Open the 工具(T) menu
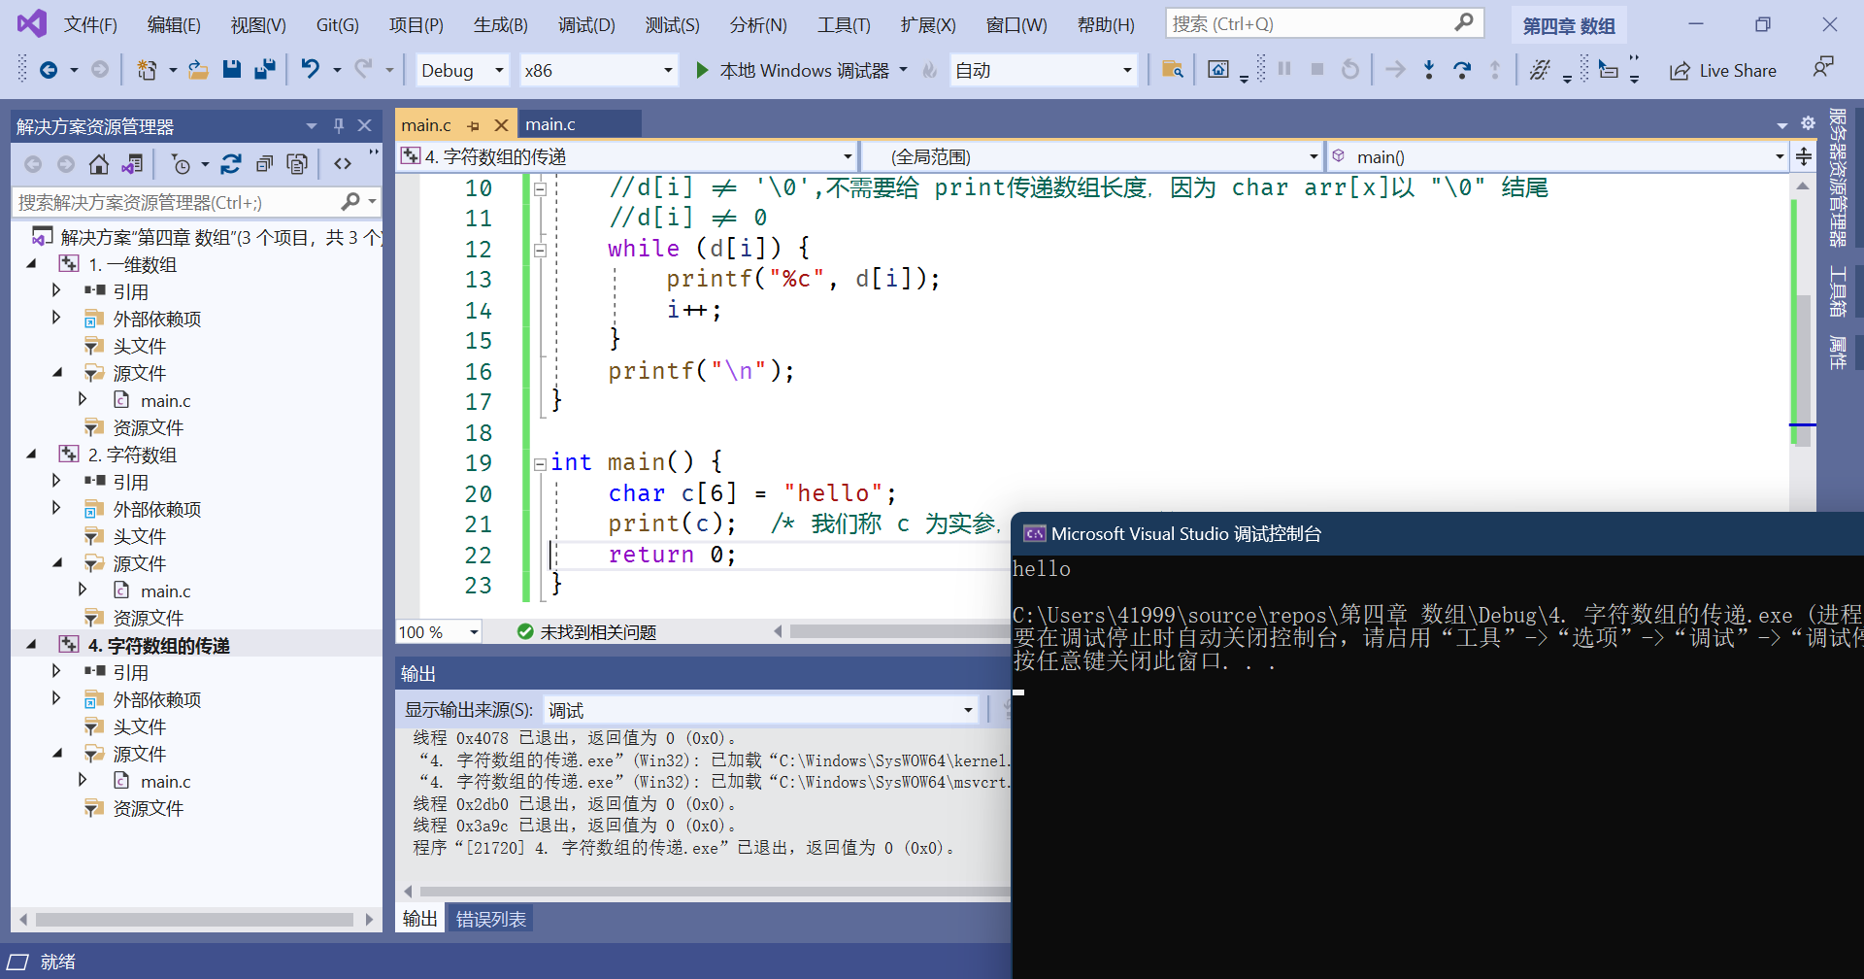Screen dimensions: 1864x979 pyautogui.click(x=844, y=24)
